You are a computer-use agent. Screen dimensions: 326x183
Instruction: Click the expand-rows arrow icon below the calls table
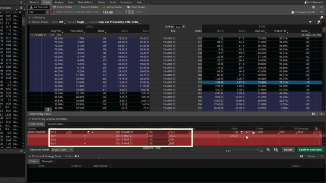(48, 109)
